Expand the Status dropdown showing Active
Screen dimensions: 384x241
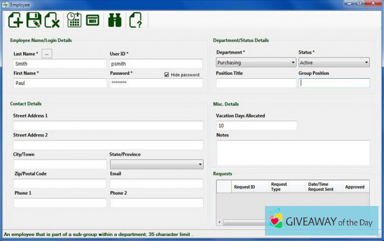(x=334, y=63)
